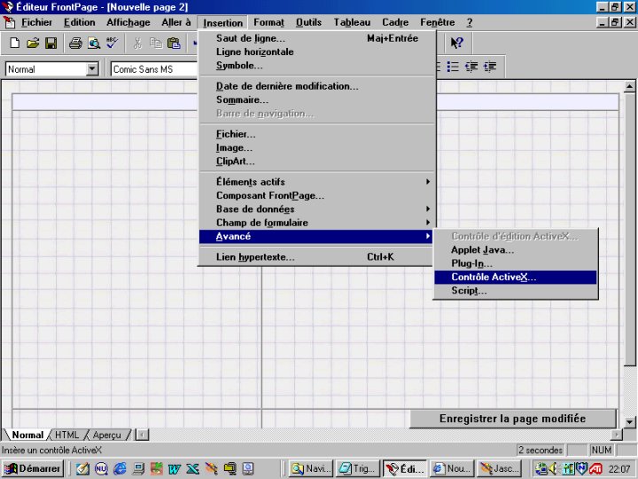Open the Fenêtre menu

pyautogui.click(x=438, y=22)
